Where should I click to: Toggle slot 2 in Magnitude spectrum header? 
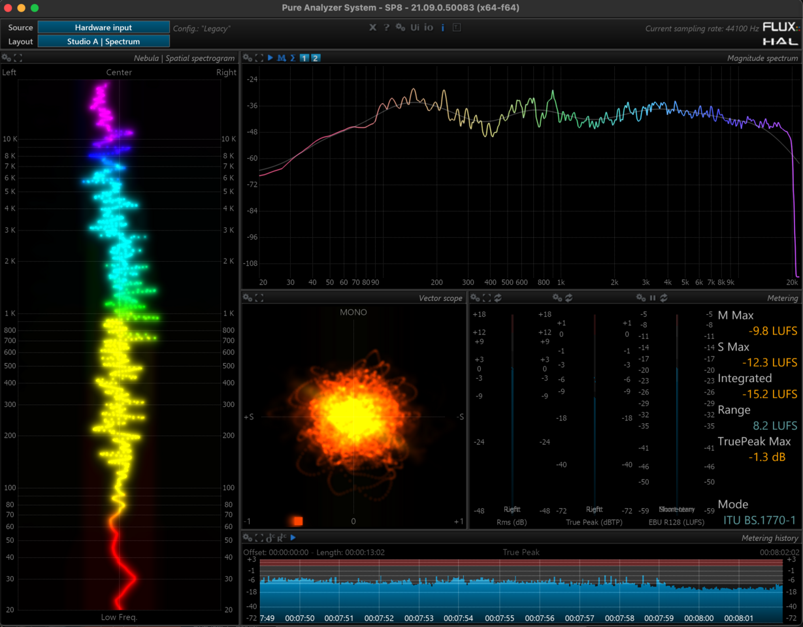[316, 58]
